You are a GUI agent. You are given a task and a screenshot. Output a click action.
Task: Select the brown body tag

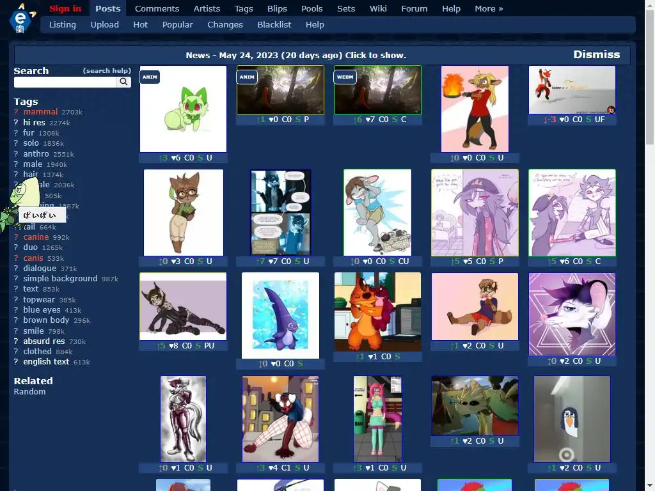point(46,320)
